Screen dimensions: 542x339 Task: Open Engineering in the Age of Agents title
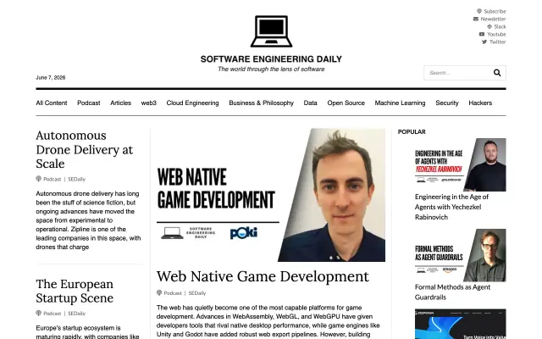pyautogui.click(x=451, y=207)
